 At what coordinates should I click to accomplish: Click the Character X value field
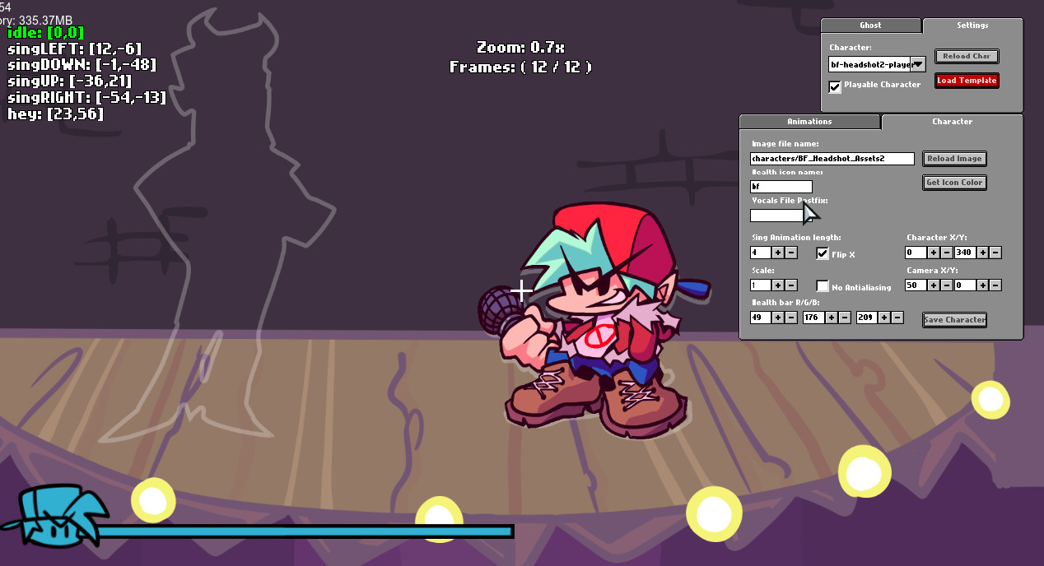click(916, 253)
